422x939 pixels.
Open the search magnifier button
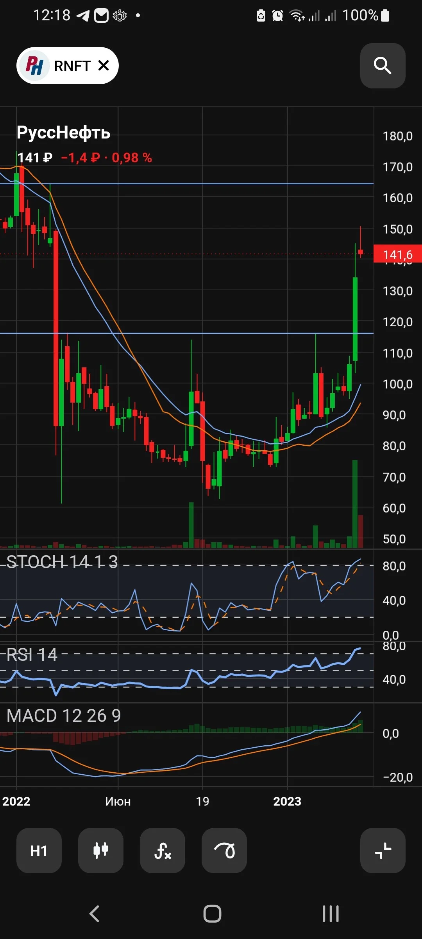coord(383,66)
